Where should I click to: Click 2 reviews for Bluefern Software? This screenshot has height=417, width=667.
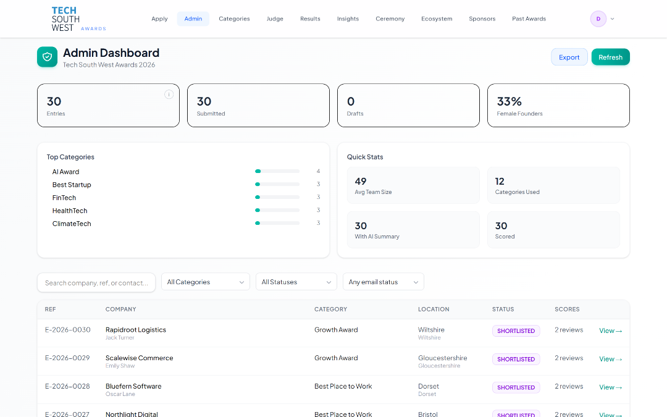[569, 386]
